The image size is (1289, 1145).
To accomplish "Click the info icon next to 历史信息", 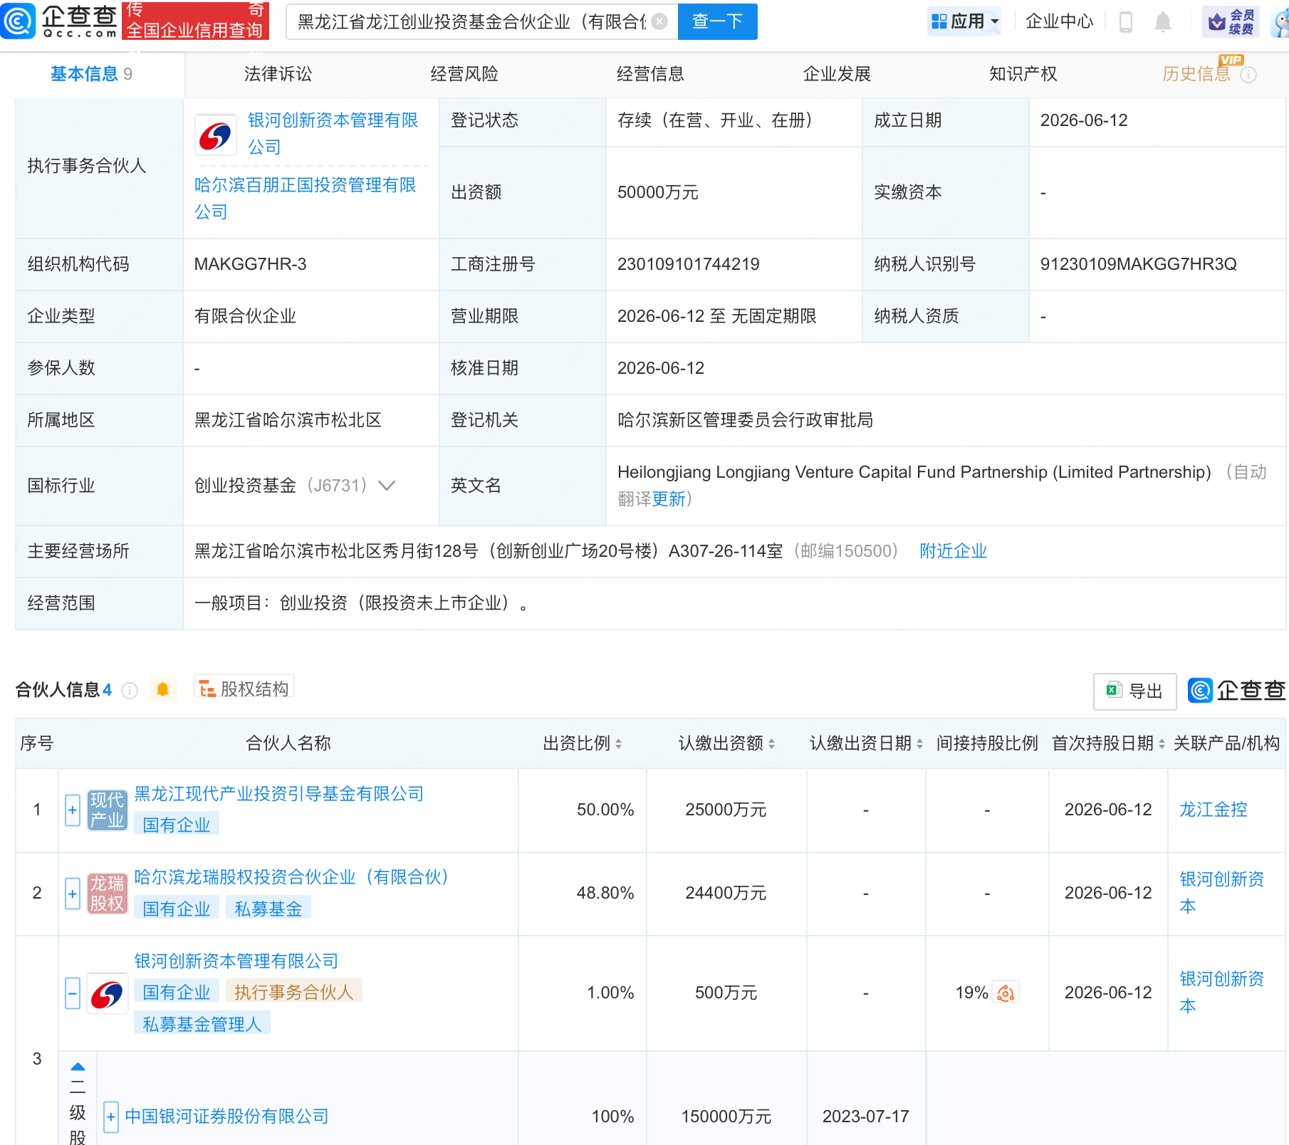I will [x=1248, y=75].
